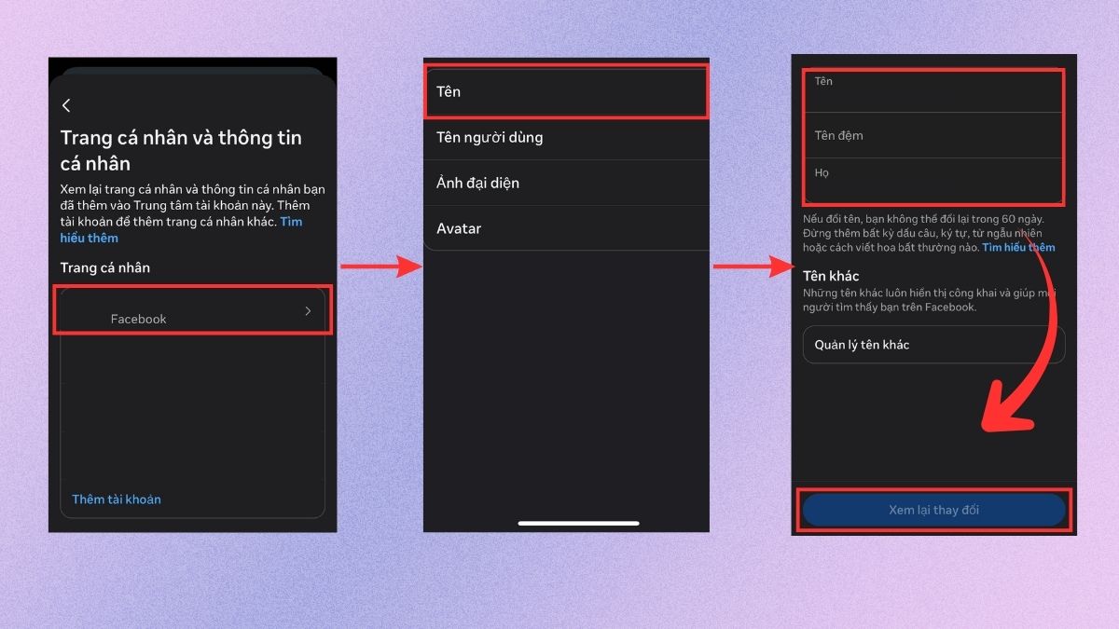Viewport: 1119px width, 629px height.
Task: Select the Avatar menu entry
Action: [566, 228]
